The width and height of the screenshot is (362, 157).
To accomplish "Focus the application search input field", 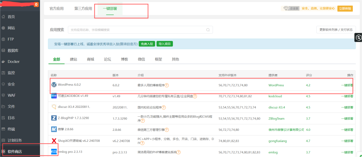I will tap(136, 30).
